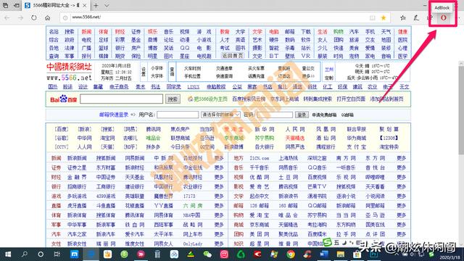Open the 体育 category in top grid
The width and height of the screenshot is (464, 261).
coord(103,32)
